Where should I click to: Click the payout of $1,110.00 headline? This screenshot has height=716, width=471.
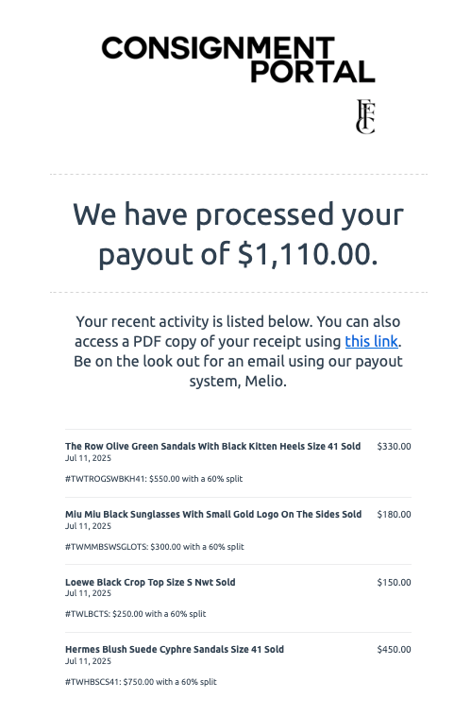pos(238,234)
